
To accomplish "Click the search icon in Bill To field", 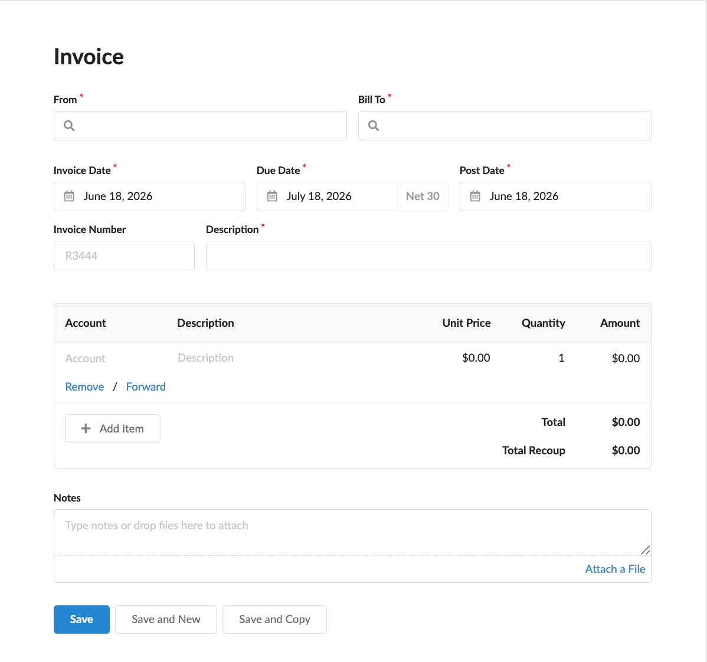I will pyautogui.click(x=374, y=125).
